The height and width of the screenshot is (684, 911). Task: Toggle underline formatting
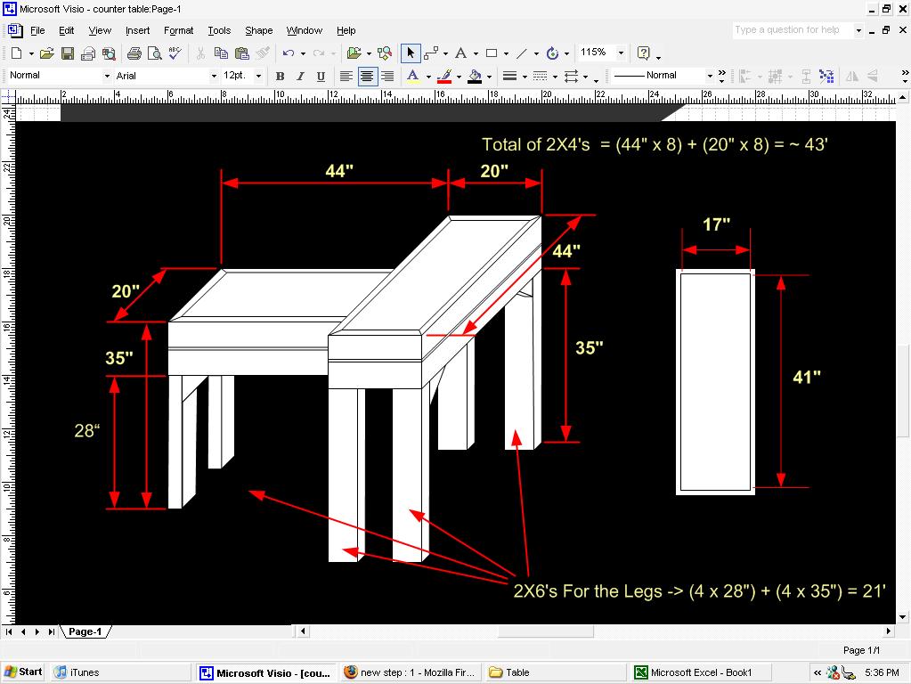(x=321, y=75)
